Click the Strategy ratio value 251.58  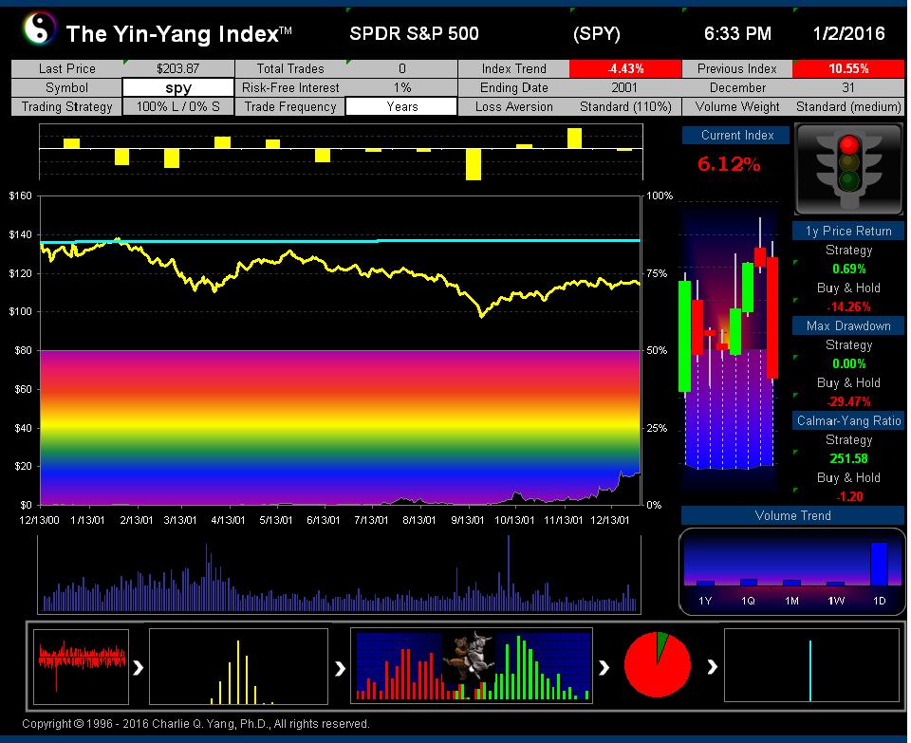(848, 458)
